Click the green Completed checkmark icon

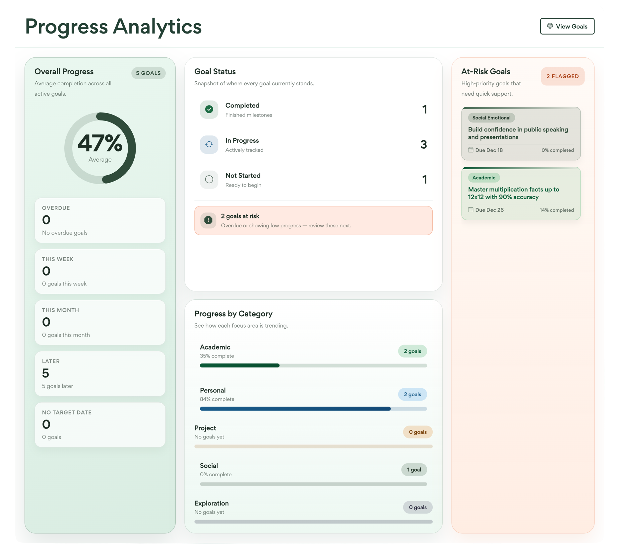tap(209, 109)
